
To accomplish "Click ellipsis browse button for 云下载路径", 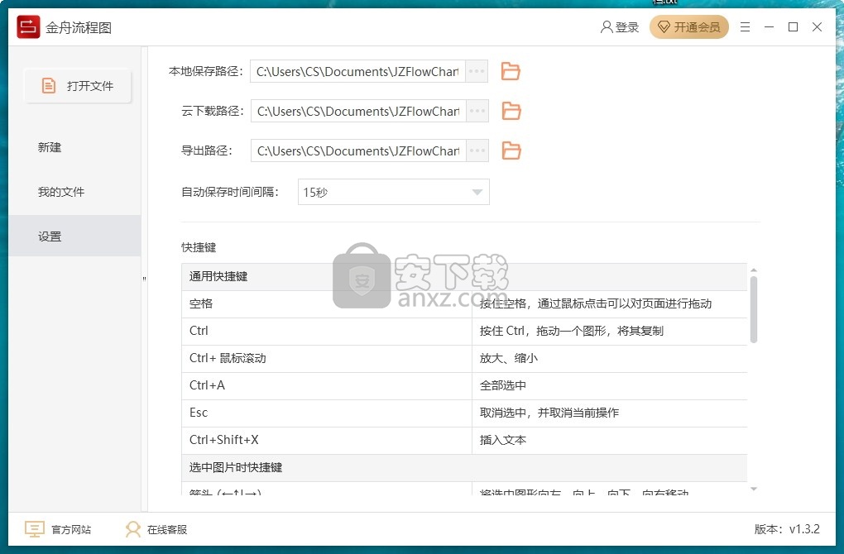I will [x=477, y=111].
